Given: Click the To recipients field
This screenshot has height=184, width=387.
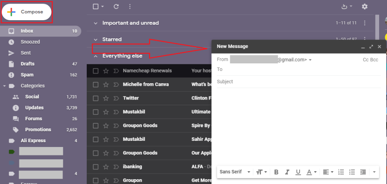Looking at the screenshot, I should [299, 69].
